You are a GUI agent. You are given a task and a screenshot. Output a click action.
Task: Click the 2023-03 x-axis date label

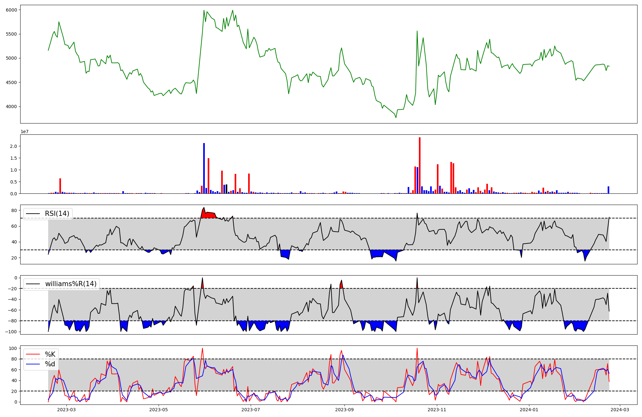coord(66,410)
